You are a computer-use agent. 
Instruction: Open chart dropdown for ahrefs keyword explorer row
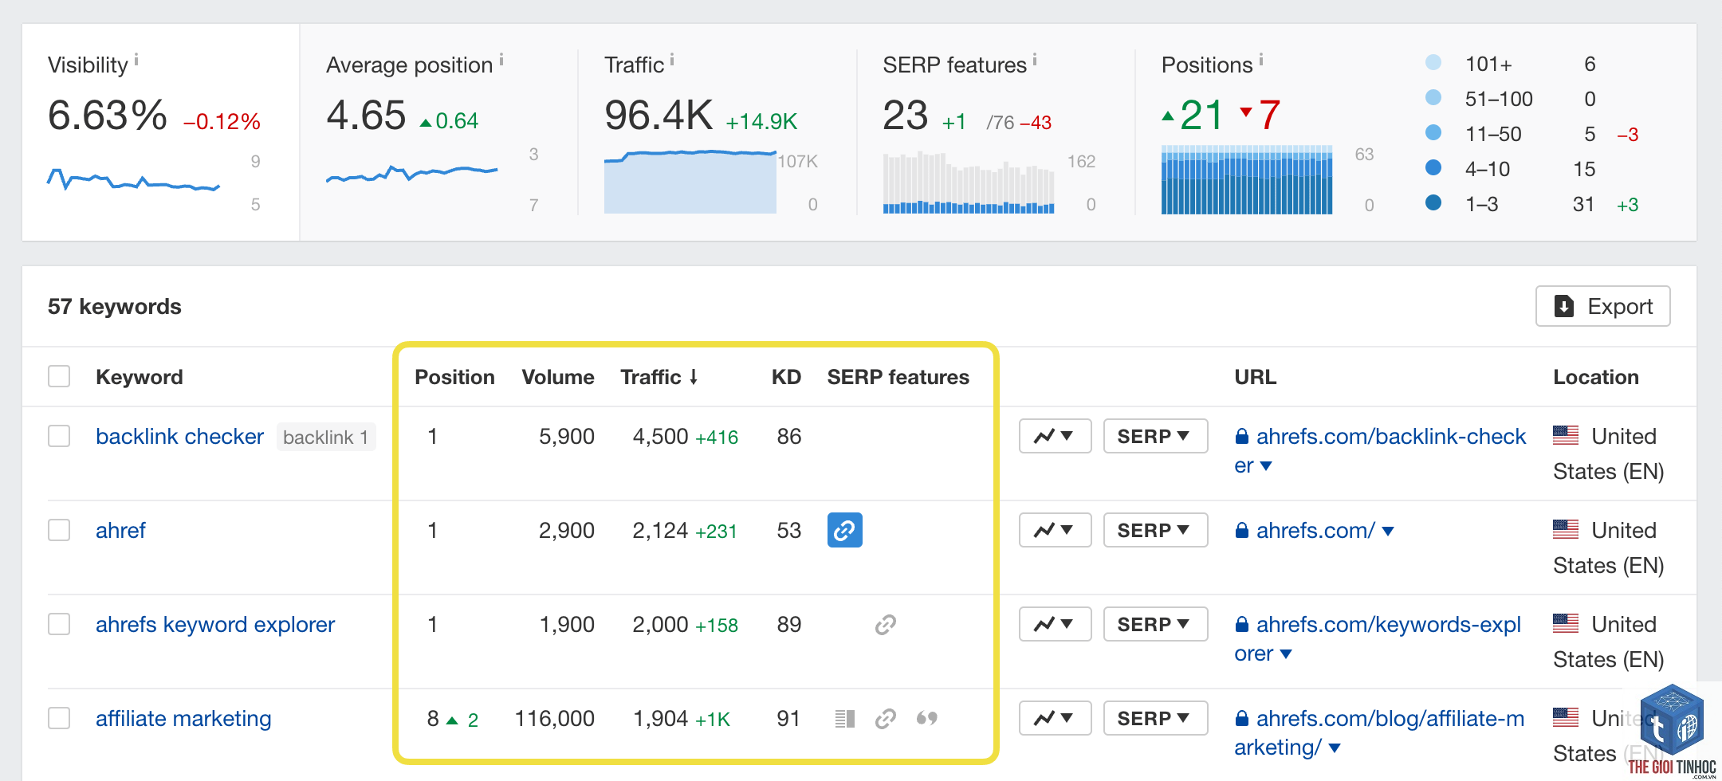pyautogui.click(x=1055, y=624)
